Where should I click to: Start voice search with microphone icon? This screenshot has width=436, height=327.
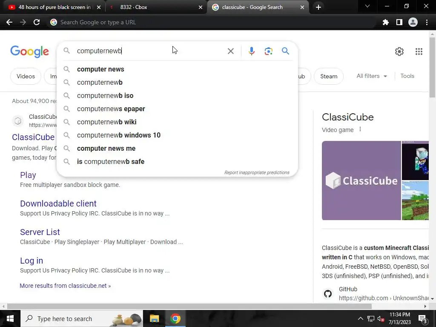pos(251,51)
